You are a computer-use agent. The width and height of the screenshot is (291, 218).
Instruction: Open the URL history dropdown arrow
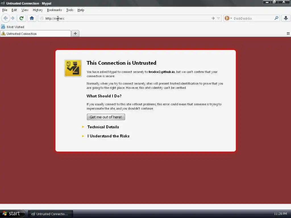pos(218,18)
